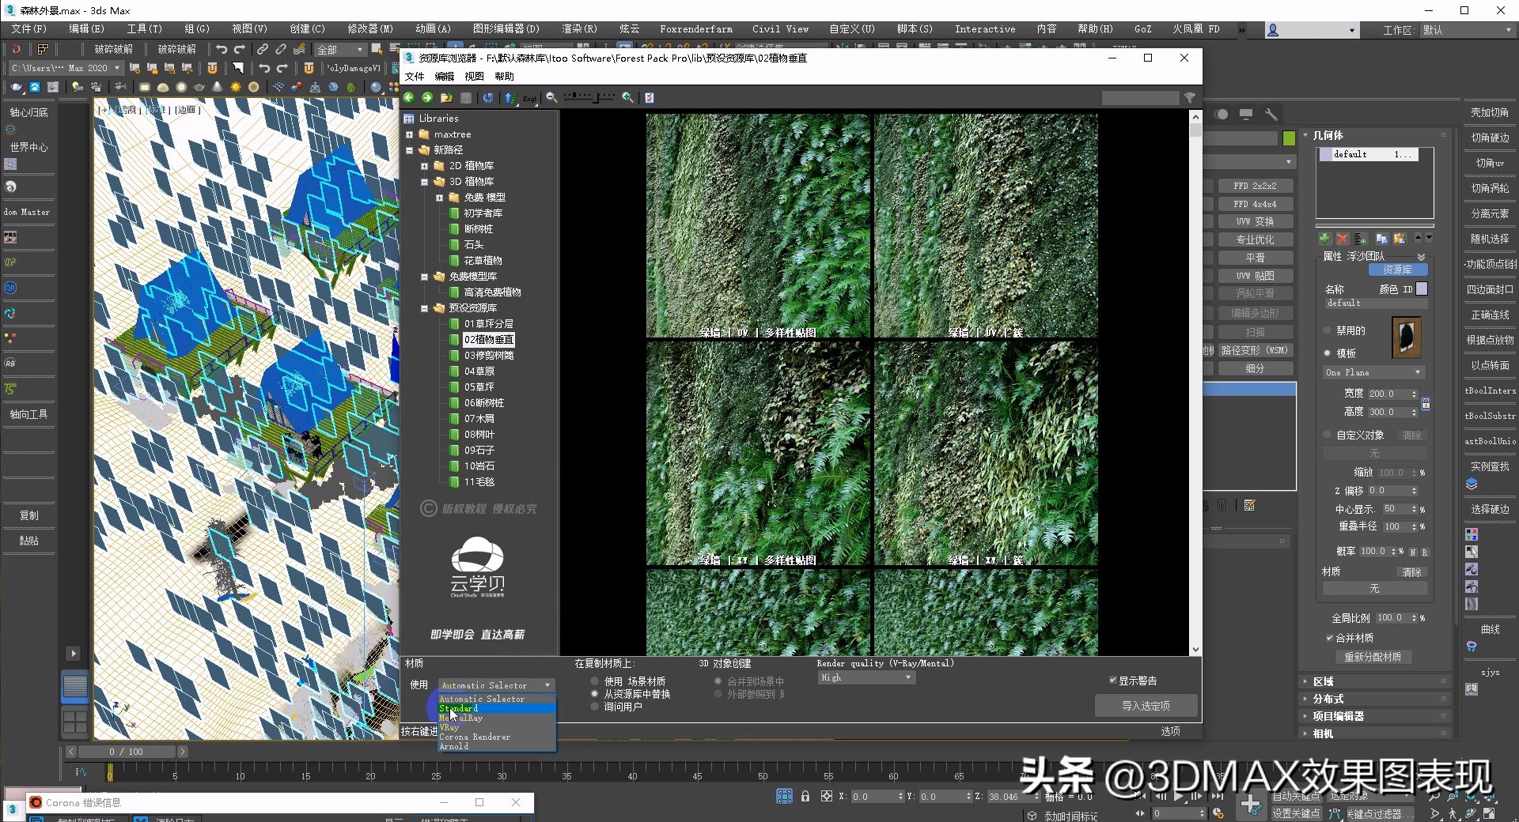Click the blue 资源库 button
This screenshot has width=1519, height=822.
[x=1397, y=270]
